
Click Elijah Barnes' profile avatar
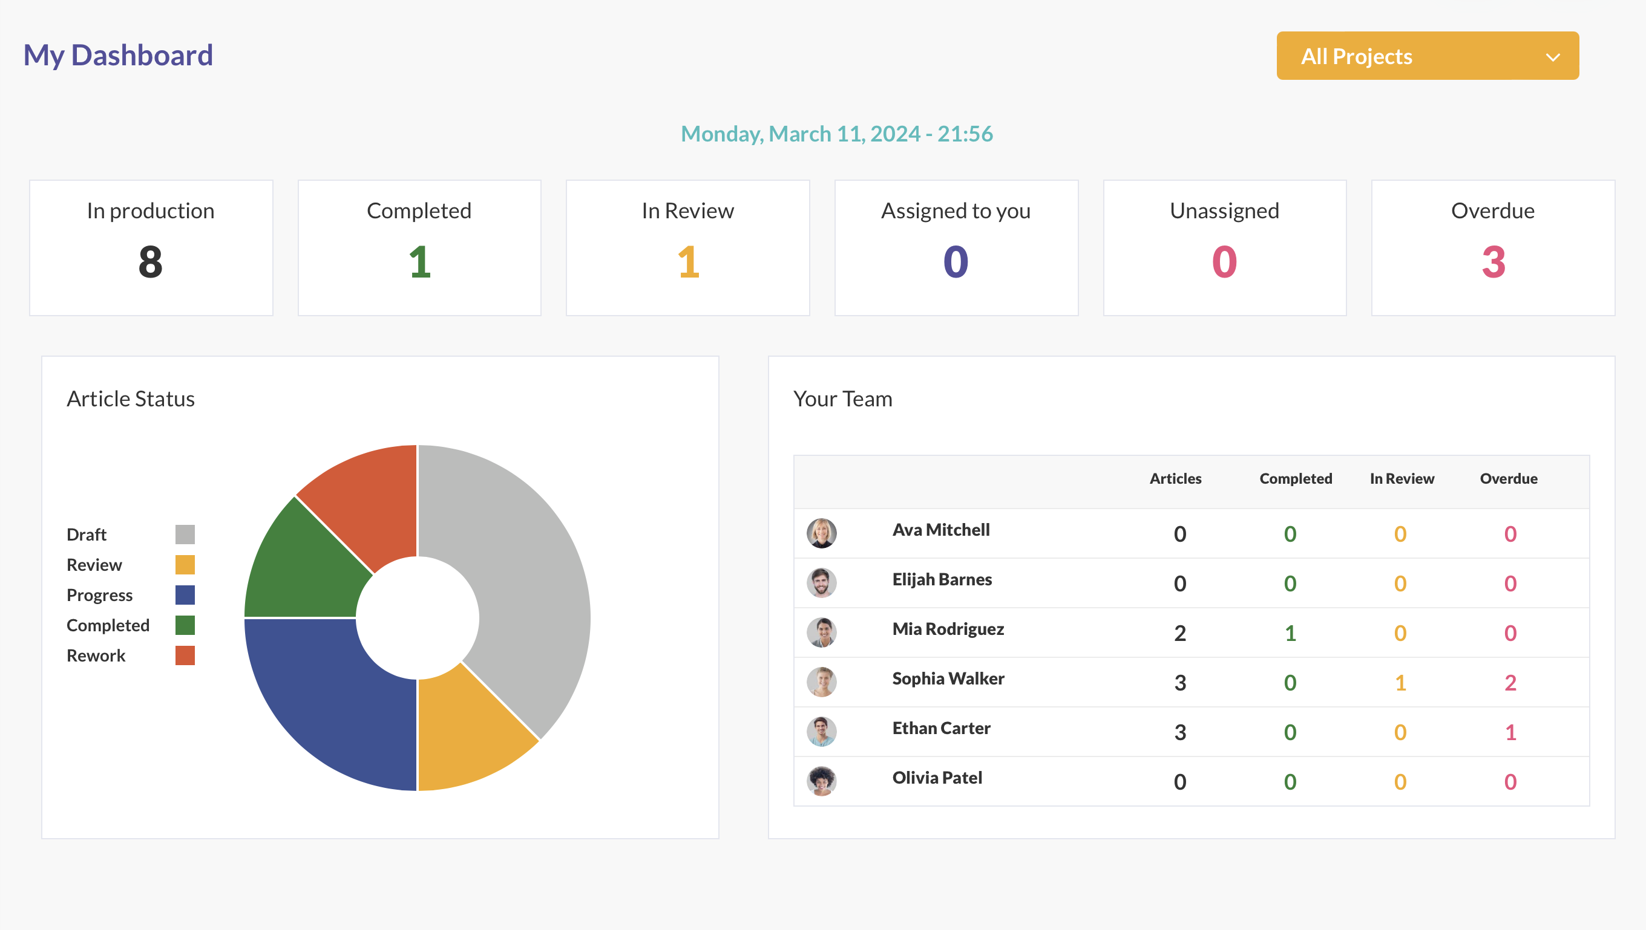[821, 582]
